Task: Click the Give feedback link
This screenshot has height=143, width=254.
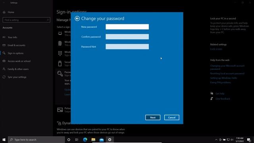Action: click(x=223, y=99)
